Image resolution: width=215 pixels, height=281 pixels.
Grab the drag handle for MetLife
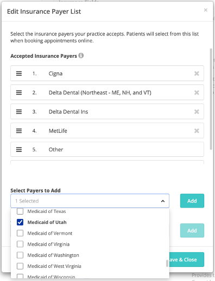pyautogui.click(x=19, y=131)
